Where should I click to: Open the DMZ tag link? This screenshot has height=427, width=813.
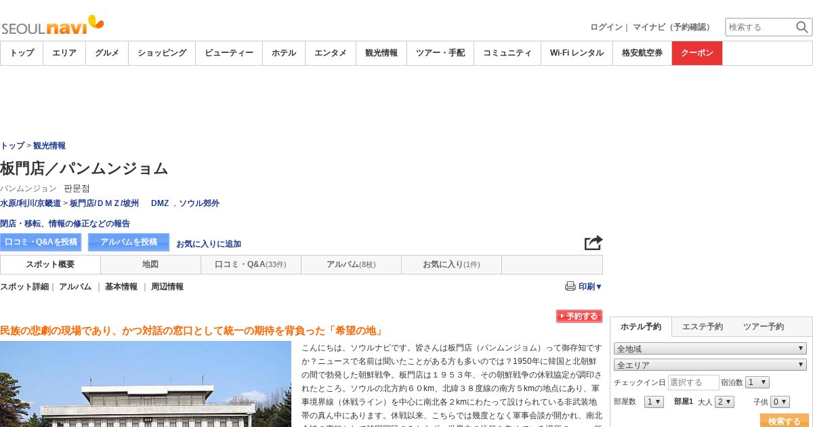[160, 203]
